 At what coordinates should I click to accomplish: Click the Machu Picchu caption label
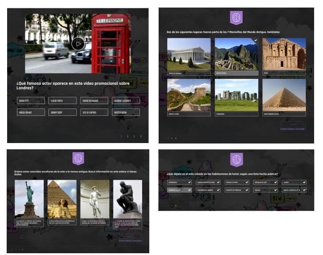(236, 73)
